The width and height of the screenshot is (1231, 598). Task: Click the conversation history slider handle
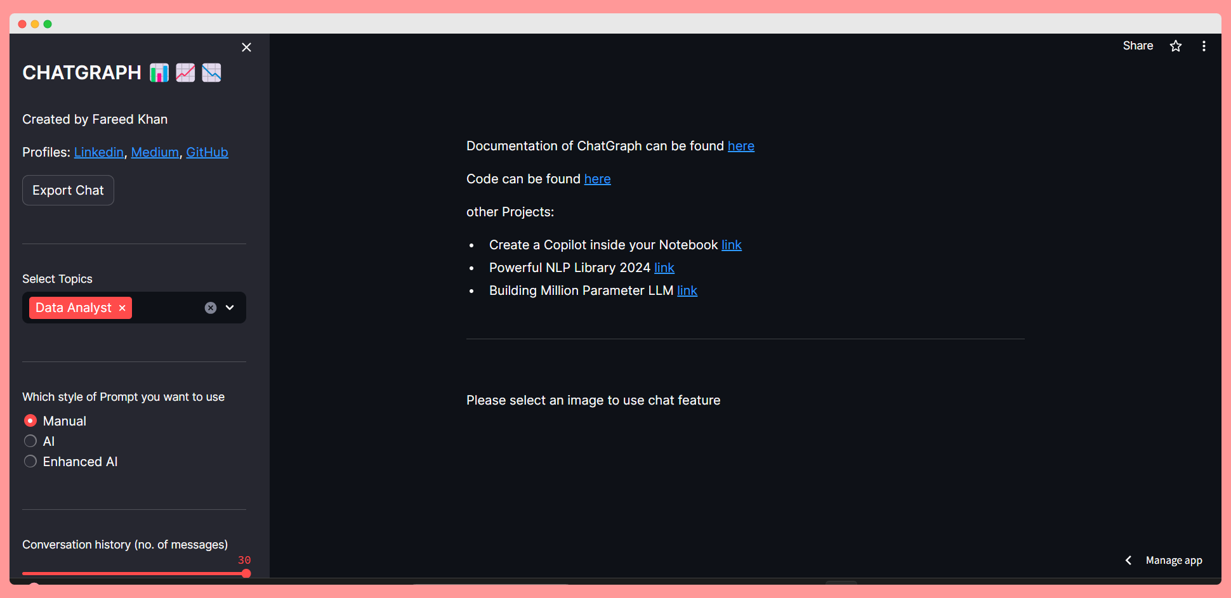pos(246,573)
